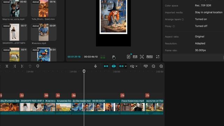Click the 01:00 ruler mark
The height and width of the screenshot is (126, 224).
coord(30,71)
